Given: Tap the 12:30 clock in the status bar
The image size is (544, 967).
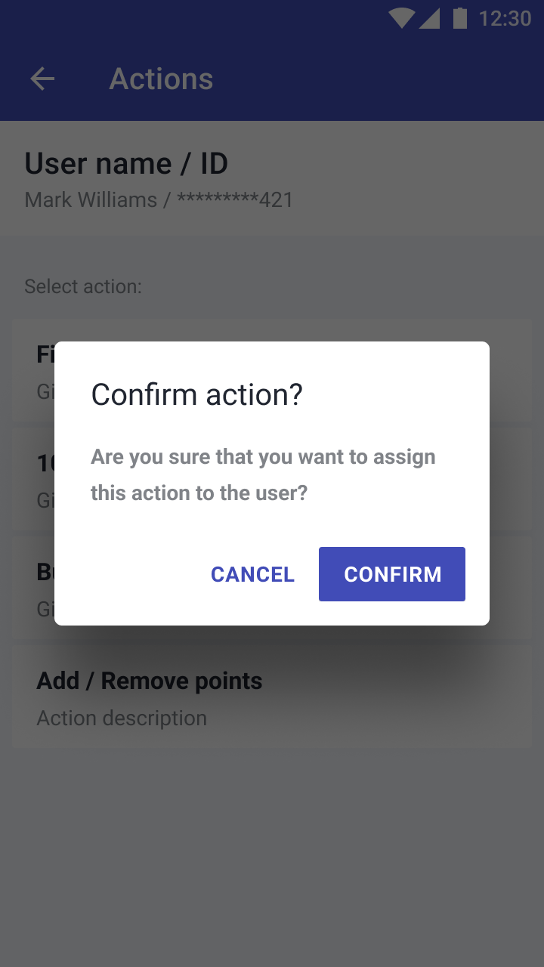Looking at the screenshot, I should click(505, 18).
